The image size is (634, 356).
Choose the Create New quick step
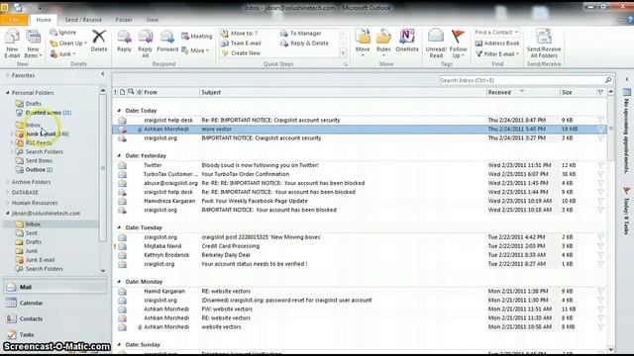tap(241, 52)
